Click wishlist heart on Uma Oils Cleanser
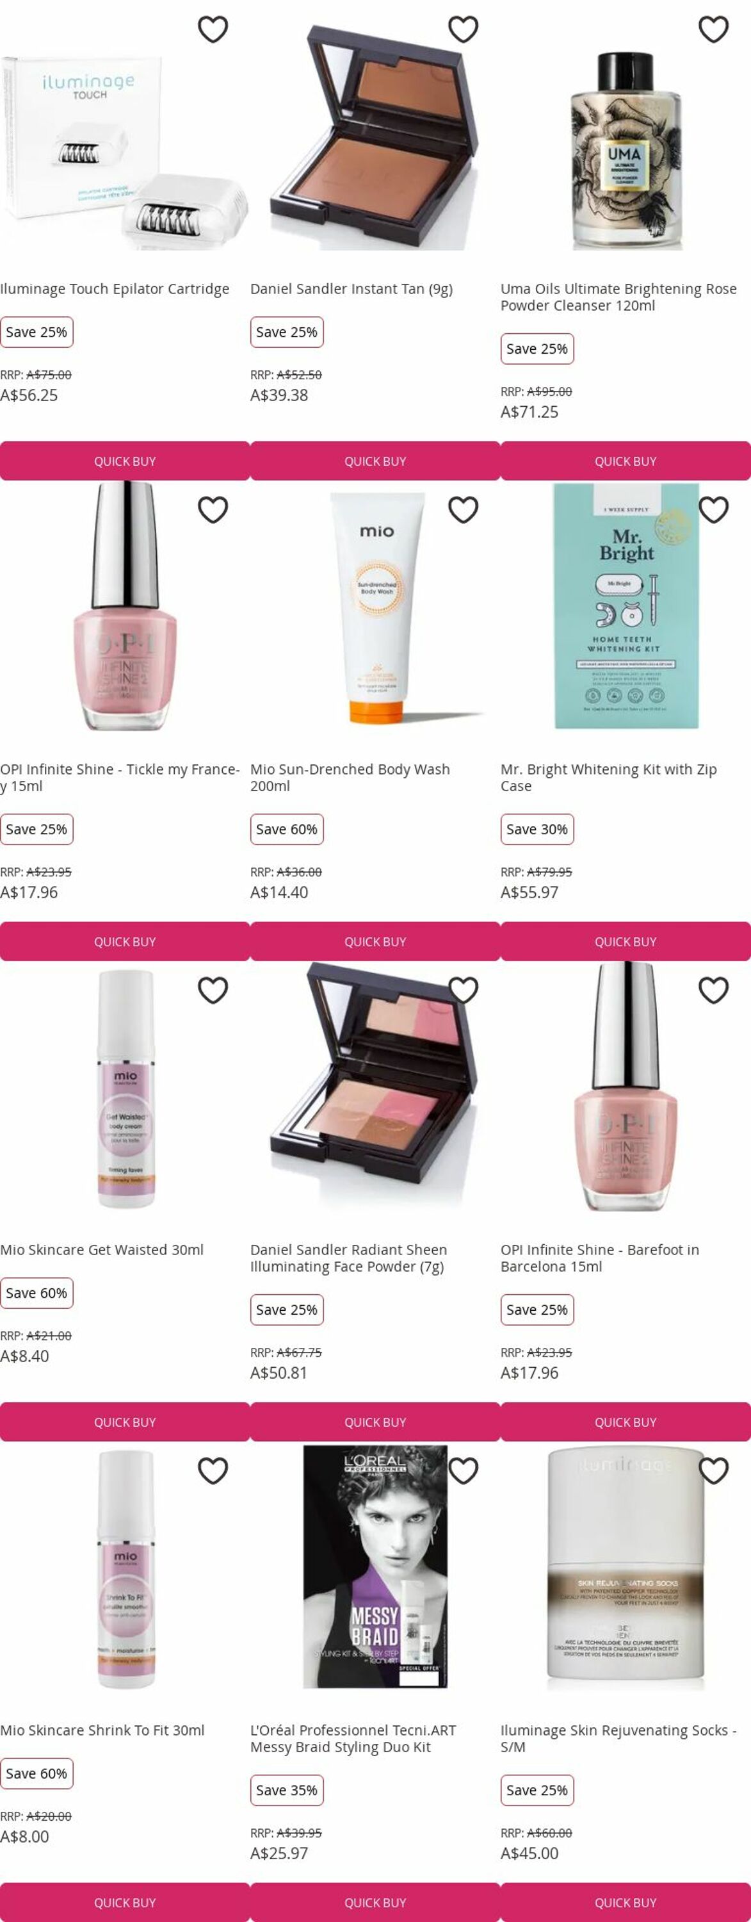 coord(714,29)
